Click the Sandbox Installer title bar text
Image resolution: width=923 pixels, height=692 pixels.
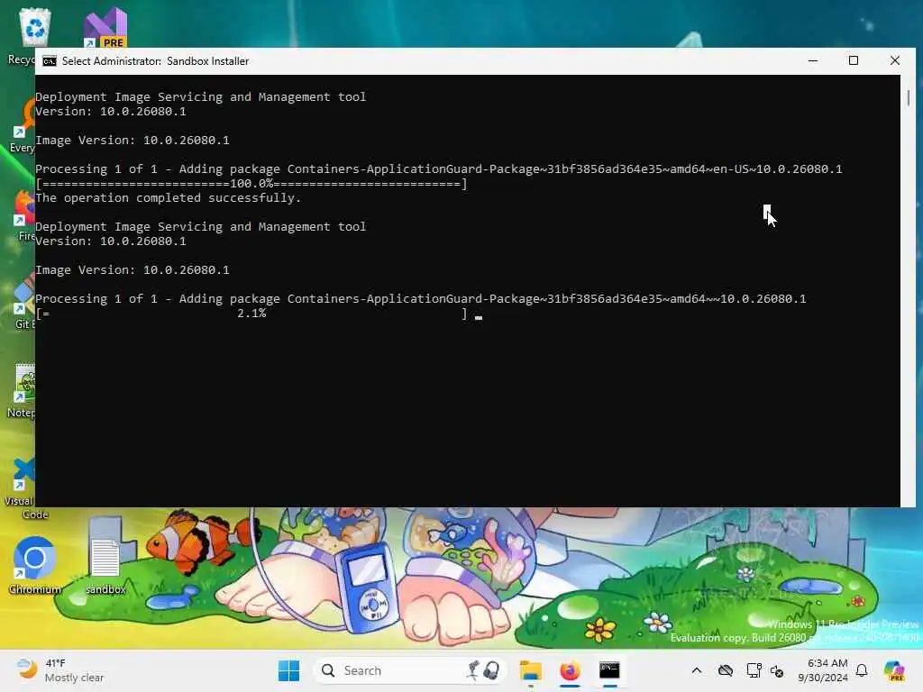pyautogui.click(x=155, y=61)
